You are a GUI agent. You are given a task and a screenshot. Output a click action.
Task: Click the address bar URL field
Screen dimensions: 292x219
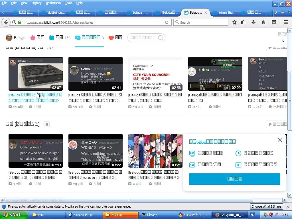tap(92, 22)
